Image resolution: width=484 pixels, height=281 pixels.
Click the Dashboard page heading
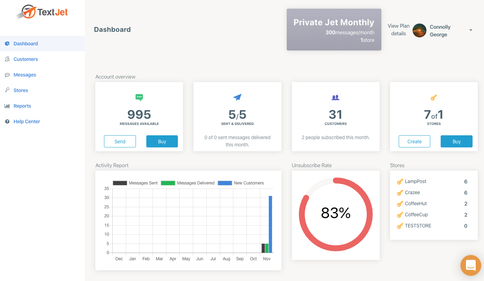click(x=112, y=30)
